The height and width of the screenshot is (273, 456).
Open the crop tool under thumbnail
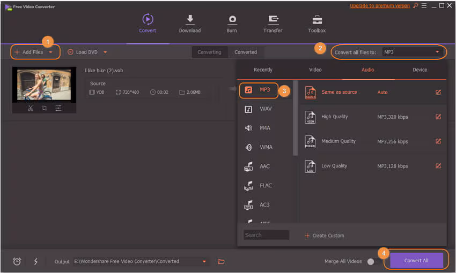pyautogui.click(x=44, y=108)
